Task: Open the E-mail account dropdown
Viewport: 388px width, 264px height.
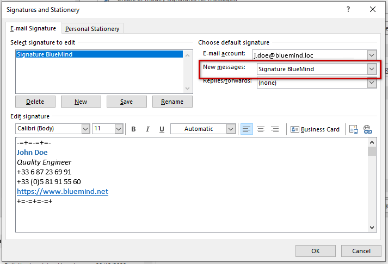Action: (x=372, y=55)
